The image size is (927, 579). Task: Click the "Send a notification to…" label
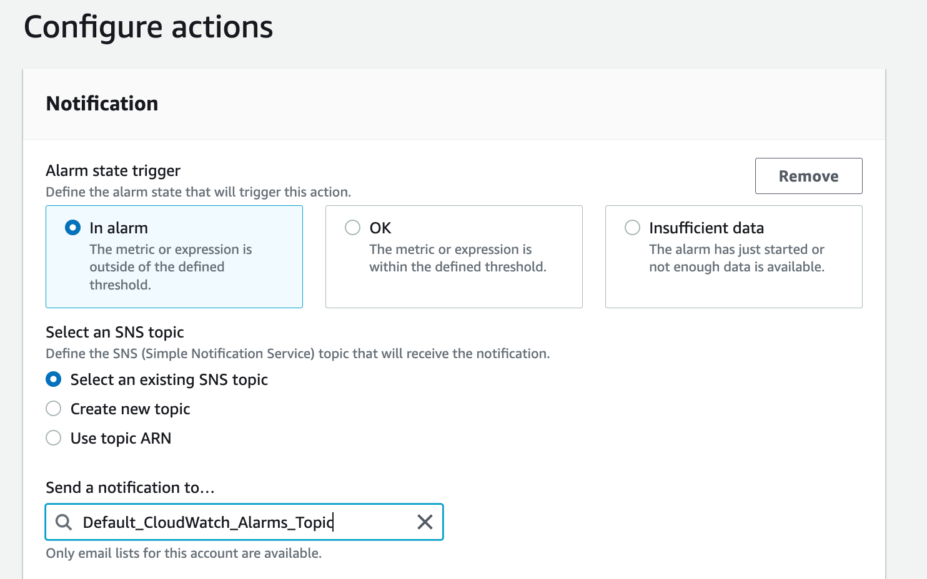tap(130, 487)
